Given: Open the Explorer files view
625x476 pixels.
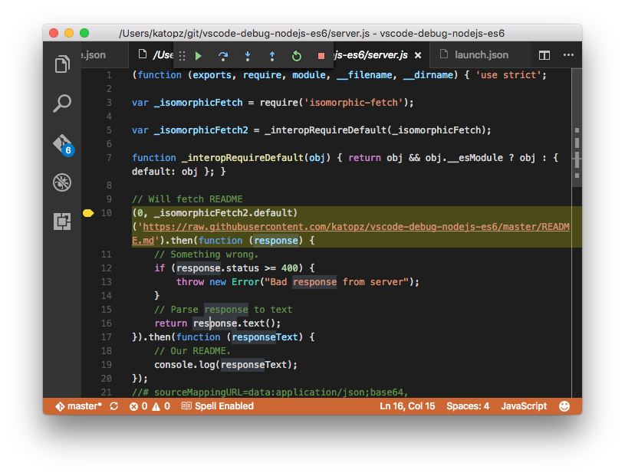Looking at the screenshot, I should [62, 64].
